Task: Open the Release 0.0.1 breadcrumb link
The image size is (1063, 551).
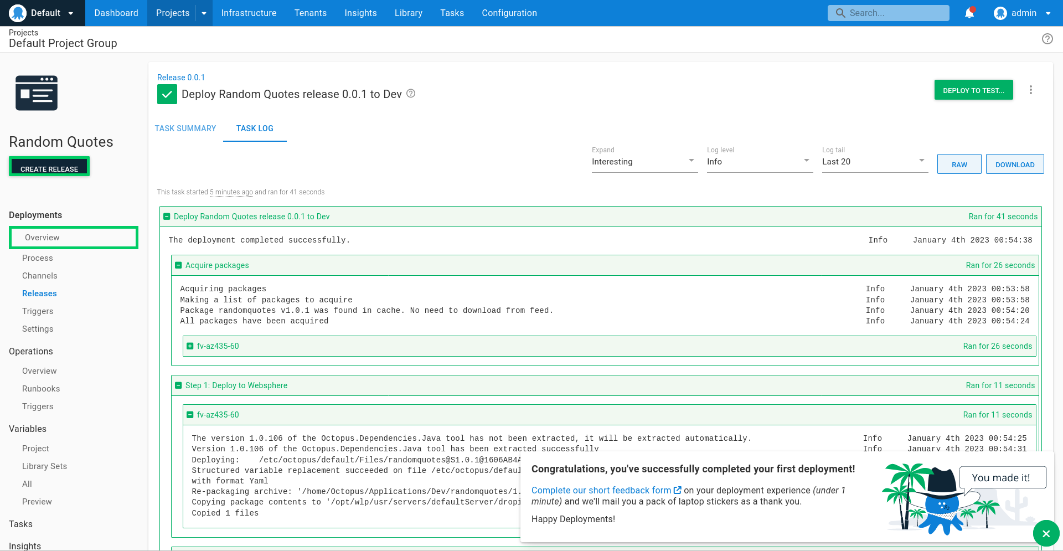Action: 181,78
